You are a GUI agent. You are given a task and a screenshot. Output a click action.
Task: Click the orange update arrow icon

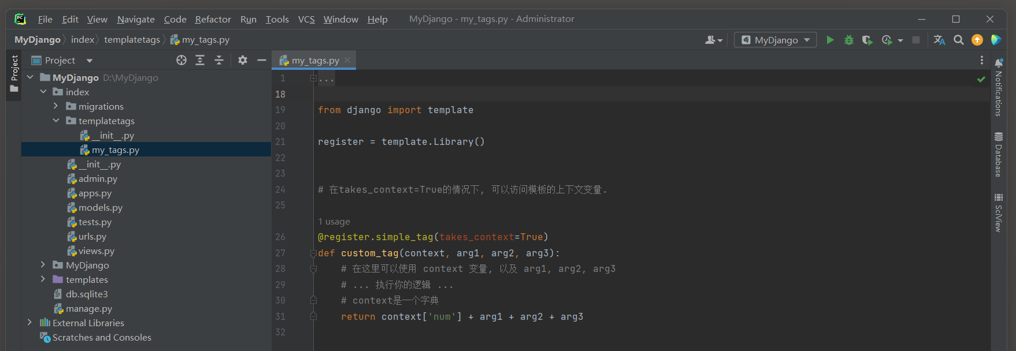tap(977, 40)
